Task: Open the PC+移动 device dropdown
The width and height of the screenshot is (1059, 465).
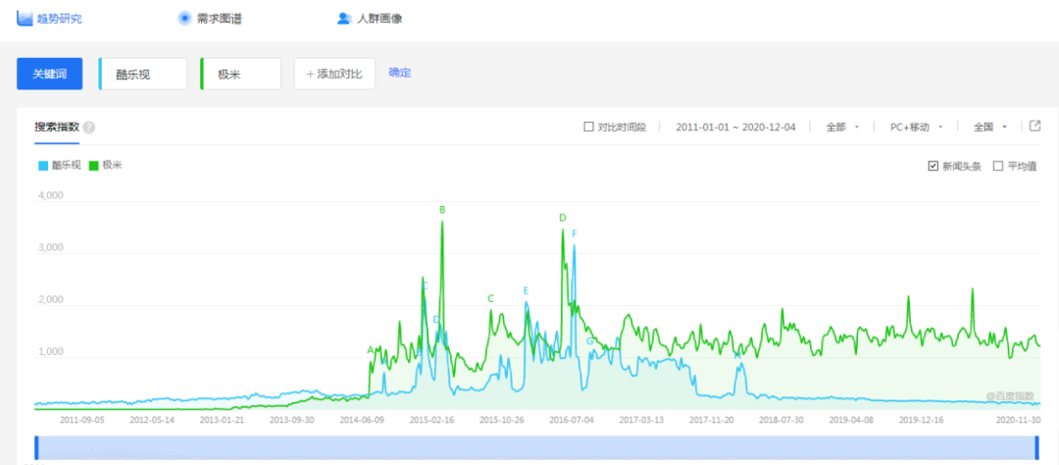Action: [917, 128]
